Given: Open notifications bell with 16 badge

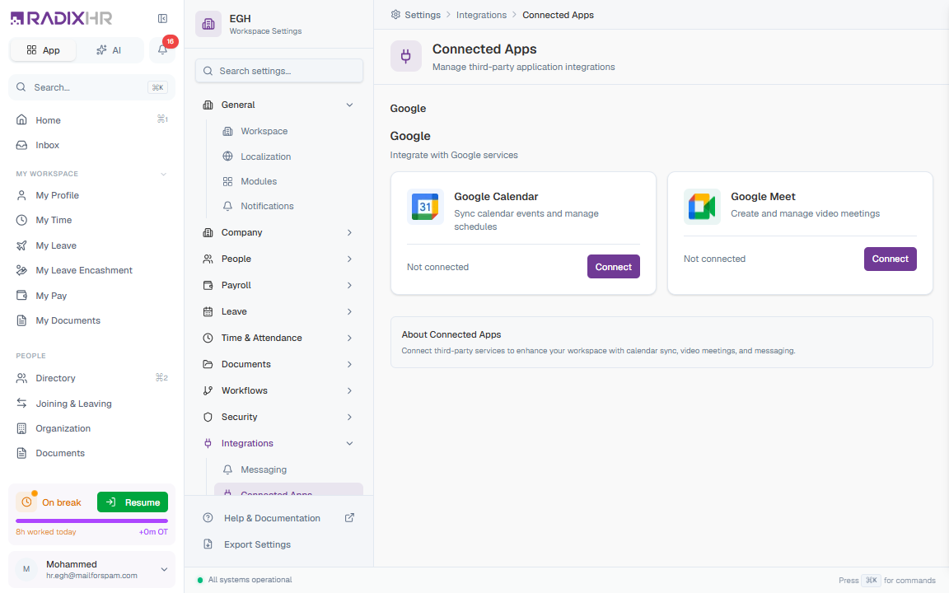Looking at the screenshot, I should point(162,49).
